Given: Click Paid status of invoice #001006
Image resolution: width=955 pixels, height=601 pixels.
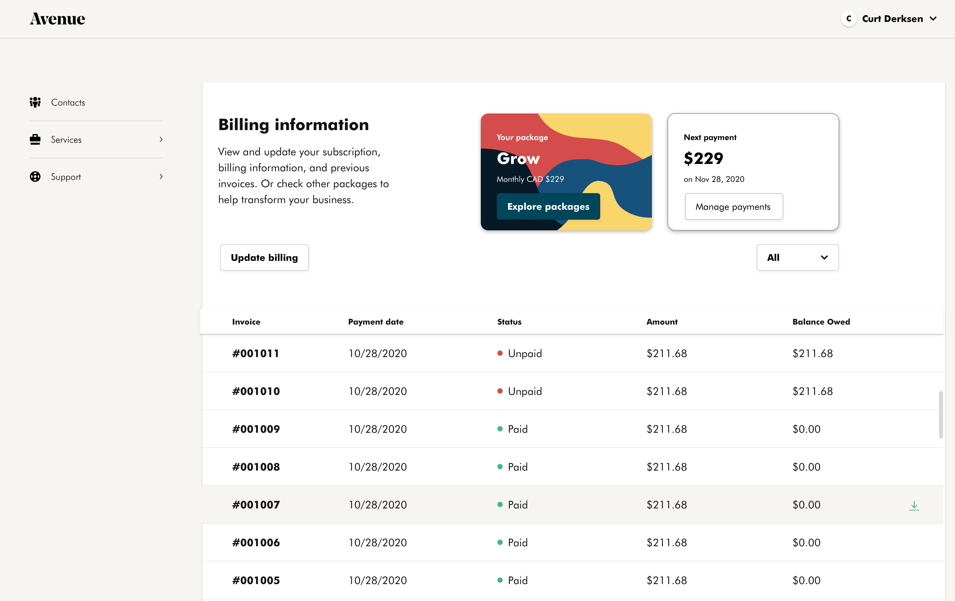Looking at the screenshot, I should tap(513, 542).
